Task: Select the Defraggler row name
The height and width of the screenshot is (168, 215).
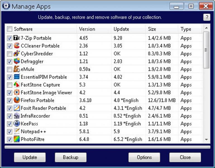Action: 32,61
